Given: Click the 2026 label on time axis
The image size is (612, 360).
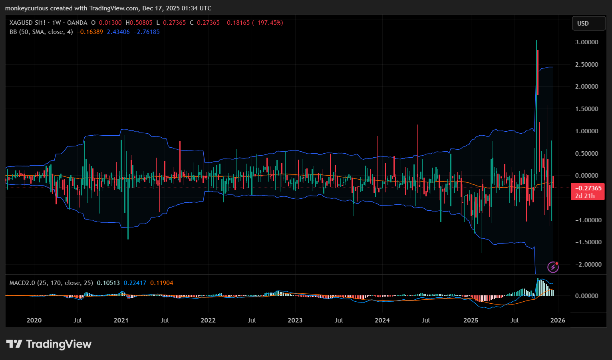Looking at the screenshot, I should click(558, 320).
